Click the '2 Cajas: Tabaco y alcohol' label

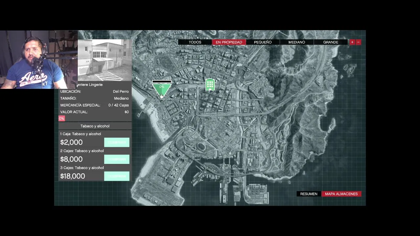(x=82, y=151)
